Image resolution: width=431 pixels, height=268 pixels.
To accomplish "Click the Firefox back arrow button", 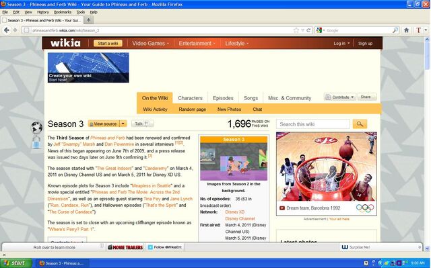I will tap(7, 30).
